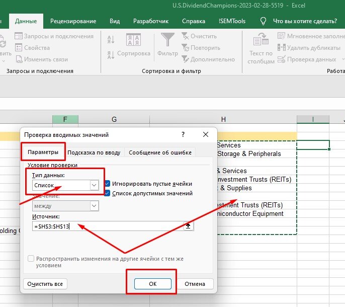Click Удалить дубликаты button
This screenshot has width=345, height=307.
(x=309, y=48)
